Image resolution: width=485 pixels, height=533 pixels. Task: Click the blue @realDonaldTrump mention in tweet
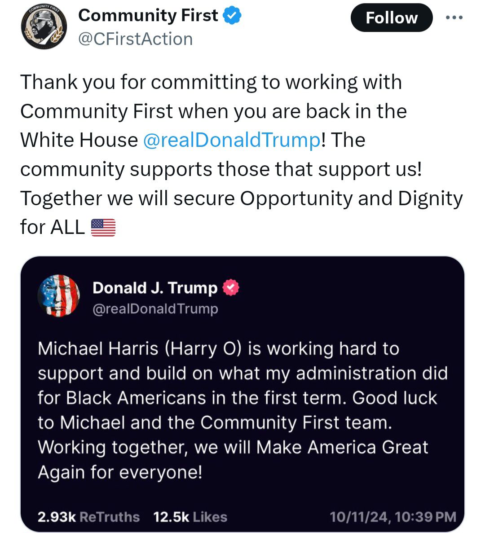[x=232, y=140]
